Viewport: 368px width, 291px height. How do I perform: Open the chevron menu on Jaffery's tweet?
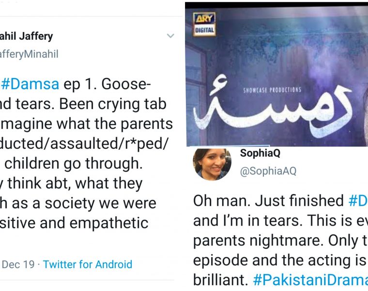[170, 36]
